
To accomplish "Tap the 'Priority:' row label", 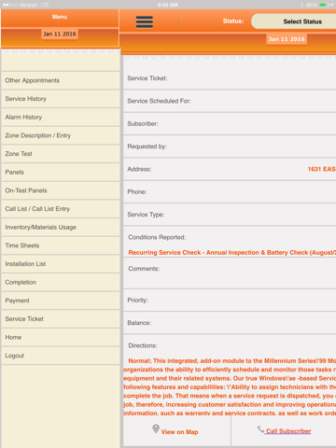I will point(138,301).
